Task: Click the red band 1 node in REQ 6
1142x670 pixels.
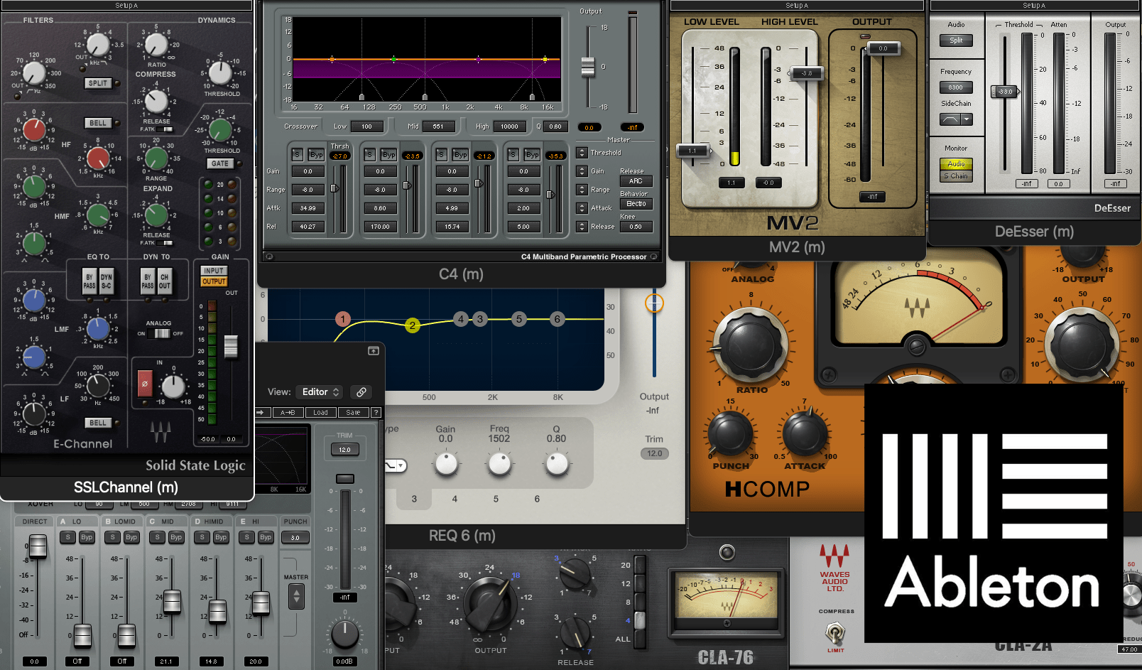Action: (x=343, y=319)
